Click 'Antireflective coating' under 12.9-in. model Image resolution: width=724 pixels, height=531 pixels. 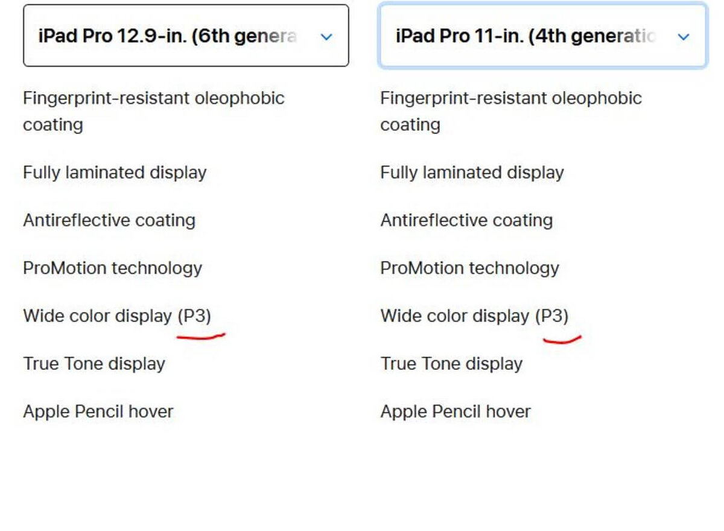(x=109, y=220)
